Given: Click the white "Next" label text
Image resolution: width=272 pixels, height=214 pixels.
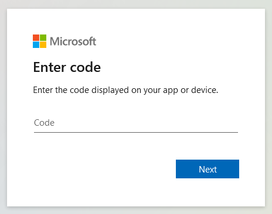Looking at the screenshot, I should coord(208,170).
